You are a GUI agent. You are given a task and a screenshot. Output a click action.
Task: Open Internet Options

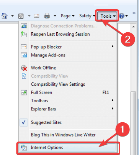tap(67, 148)
